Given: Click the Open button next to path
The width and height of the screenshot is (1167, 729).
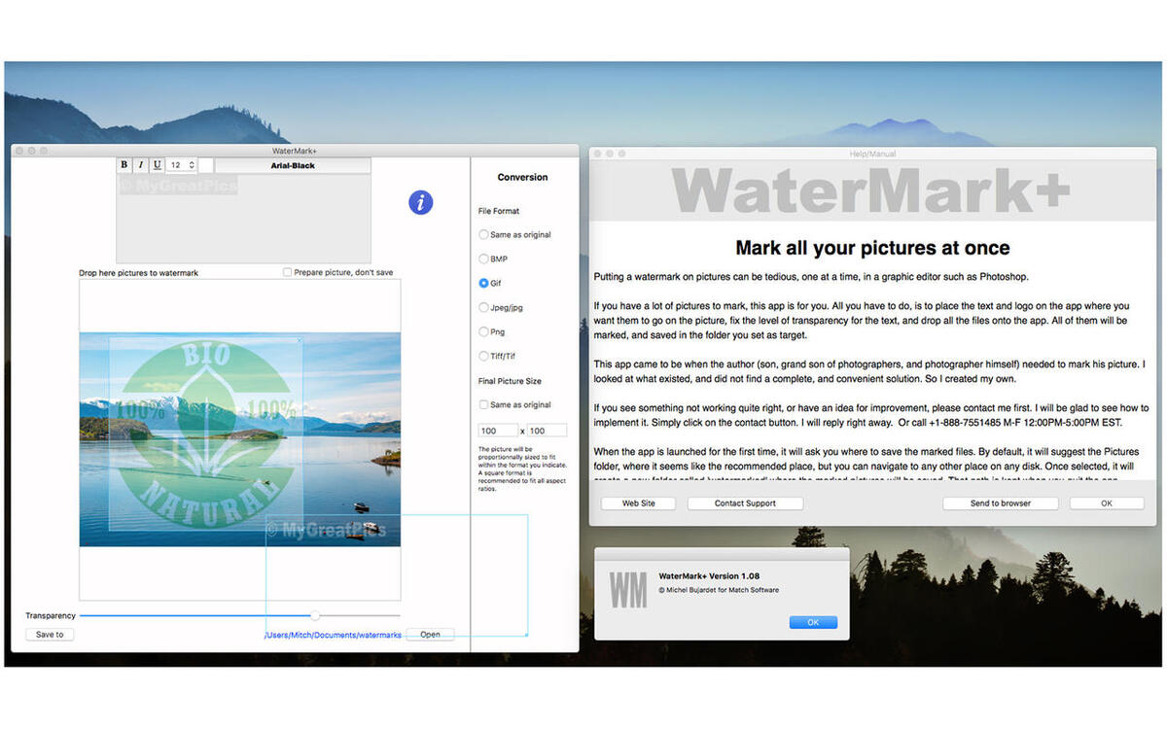Looking at the screenshot, I should point(430,635).
